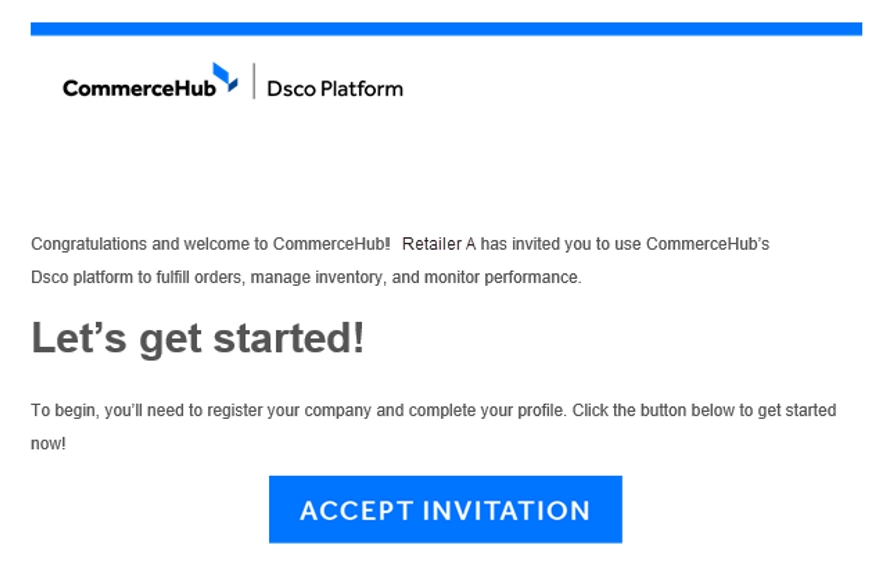The image size is (887, 574).
Task: Click the ACCEPT INVITATION button
Action: point(445,509)
